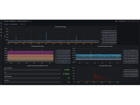
Task: Click the /sys/fs/cgroup device label
Action: click(x=8, y=76)
